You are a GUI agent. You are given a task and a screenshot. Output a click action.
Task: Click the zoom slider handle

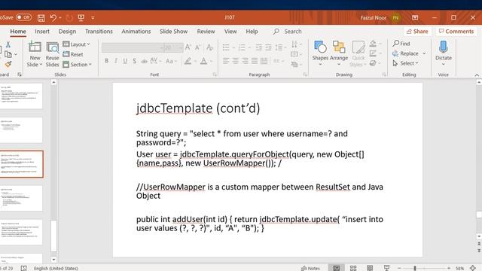(x=415, y=268)
